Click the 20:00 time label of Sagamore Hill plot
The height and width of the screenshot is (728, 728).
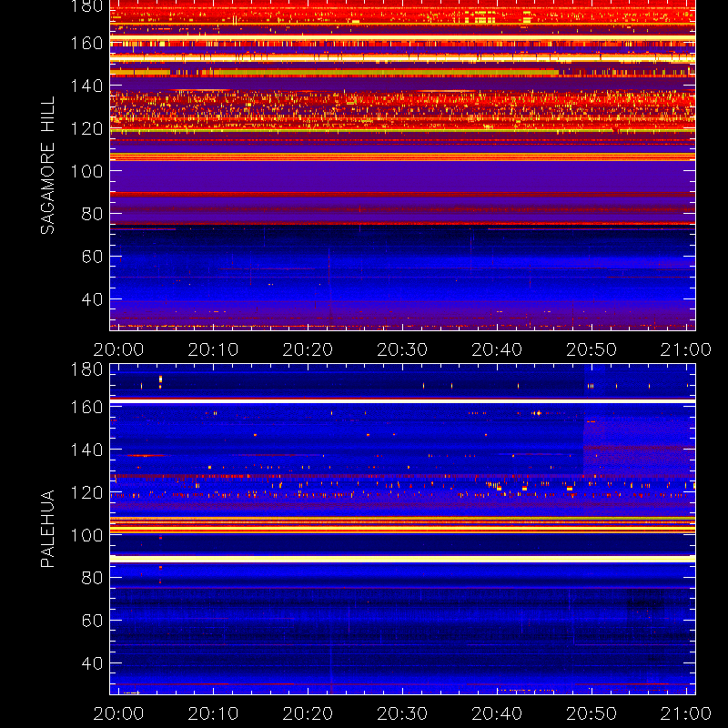click(119, 349)
